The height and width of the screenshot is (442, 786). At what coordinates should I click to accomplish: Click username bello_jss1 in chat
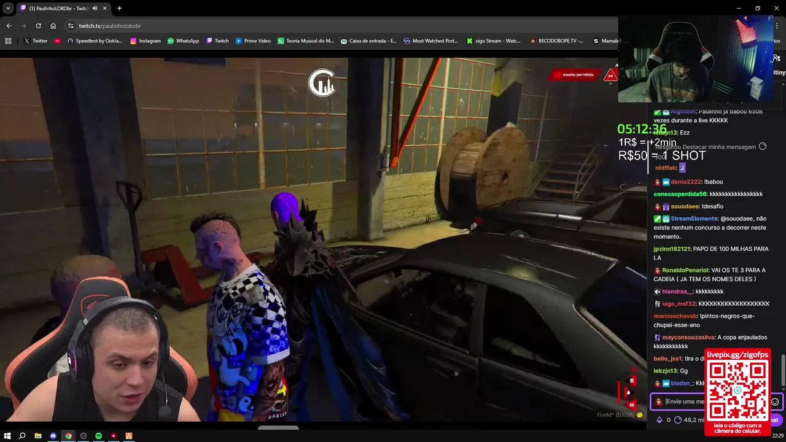pyautogui.click(x=667, y=359)
